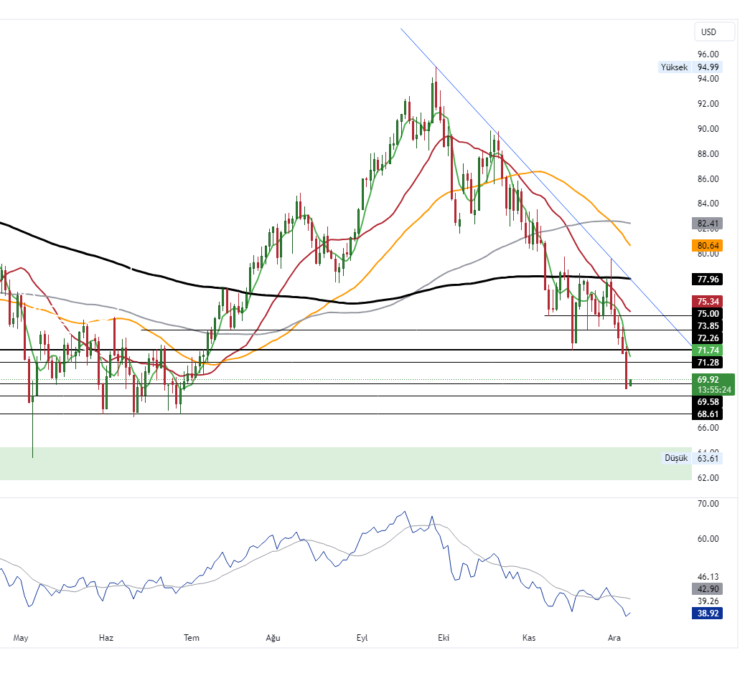
Task: Click the gray RSI average 42.90 label
Action: (x=707, y=589)
